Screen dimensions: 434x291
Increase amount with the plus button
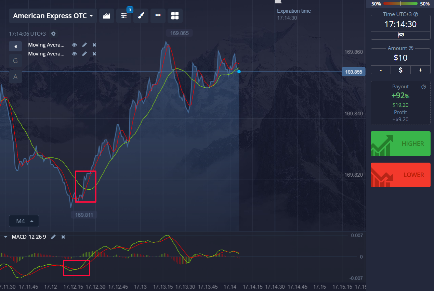coord(420,70)
